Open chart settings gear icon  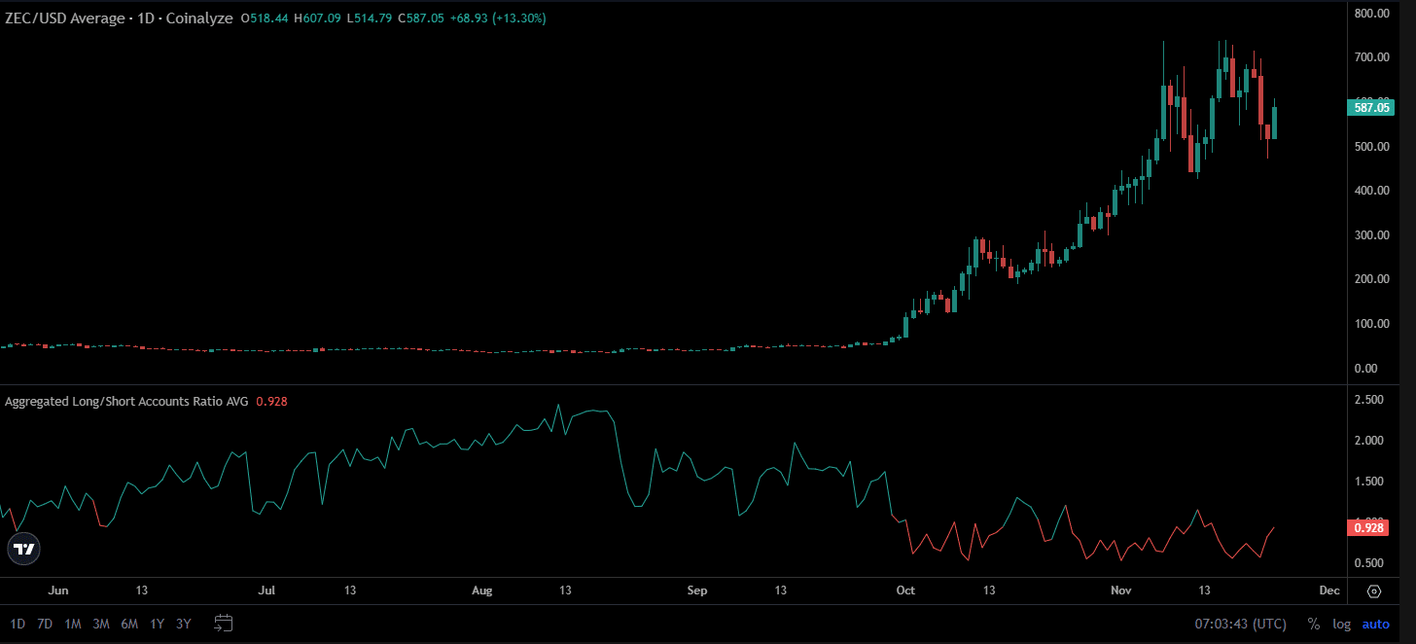1373,591
